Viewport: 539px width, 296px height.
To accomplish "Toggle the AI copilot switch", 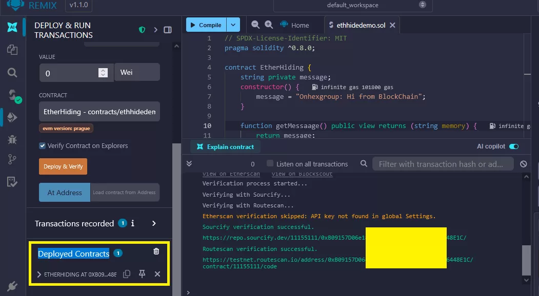I will click(x=513, y=146).
